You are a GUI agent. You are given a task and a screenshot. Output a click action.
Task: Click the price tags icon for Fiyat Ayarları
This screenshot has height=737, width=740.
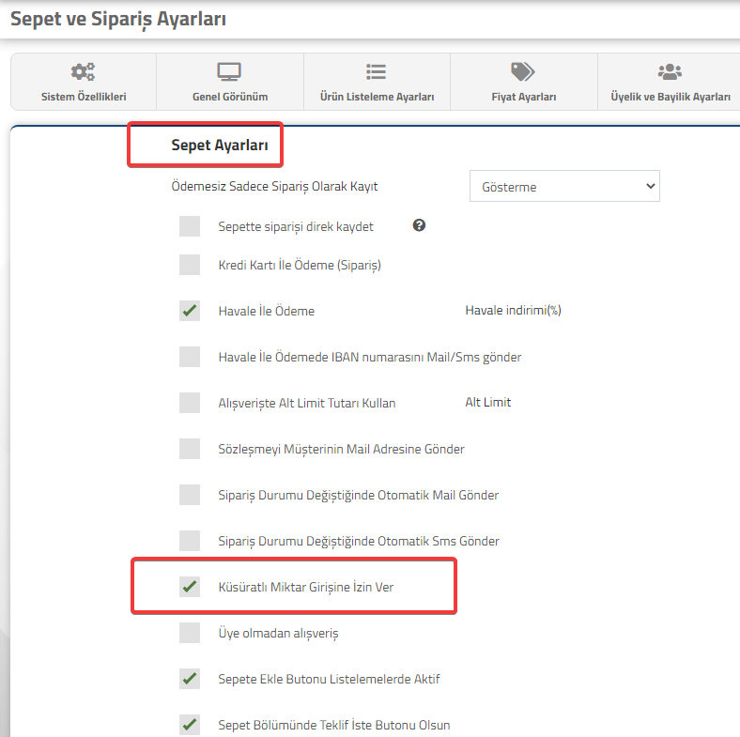point(523,71)
